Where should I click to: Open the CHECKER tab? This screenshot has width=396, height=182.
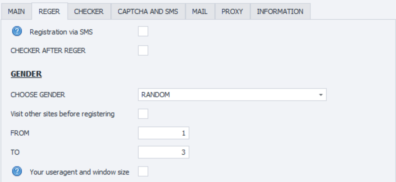[89, 12]
